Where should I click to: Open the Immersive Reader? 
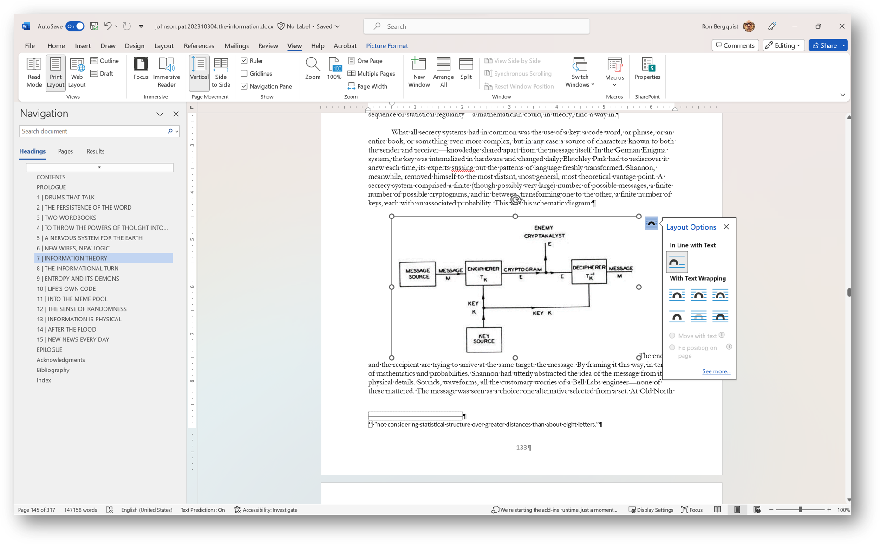(166, 72)
